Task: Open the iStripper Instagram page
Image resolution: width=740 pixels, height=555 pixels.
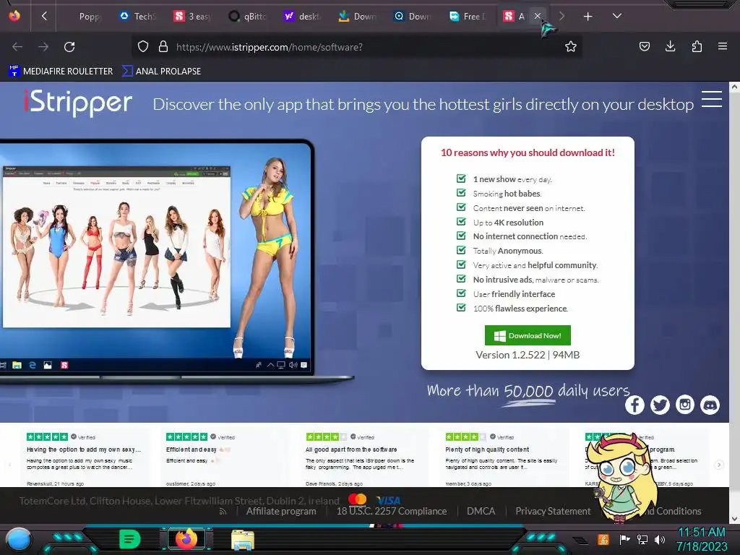Action: click(685, 405)
